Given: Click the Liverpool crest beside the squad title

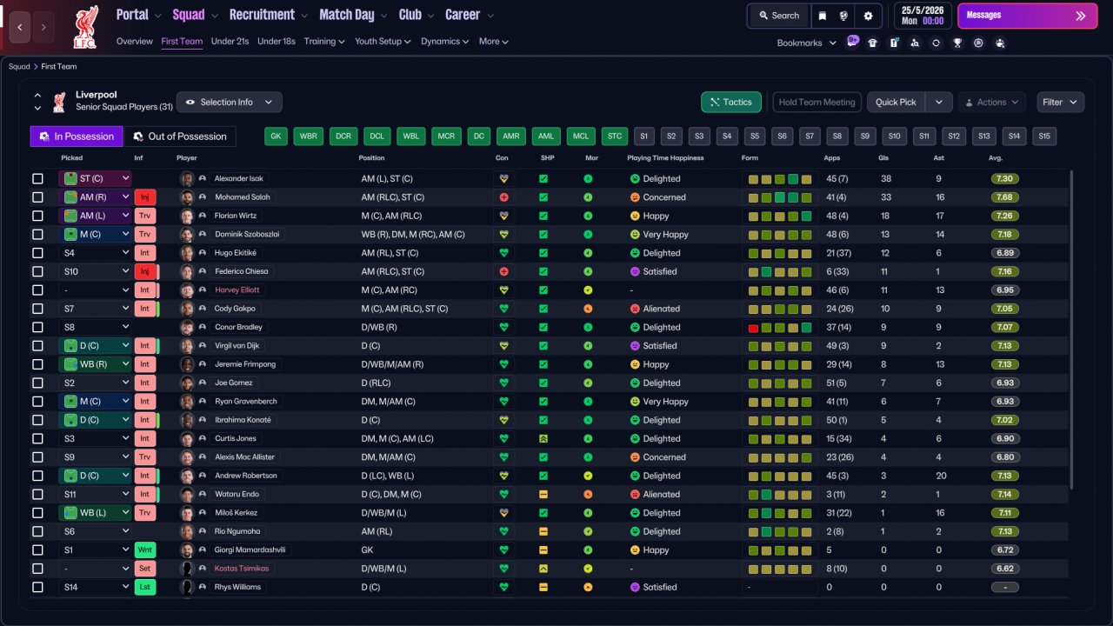Looking at the screenshot, I should (59, 102).
